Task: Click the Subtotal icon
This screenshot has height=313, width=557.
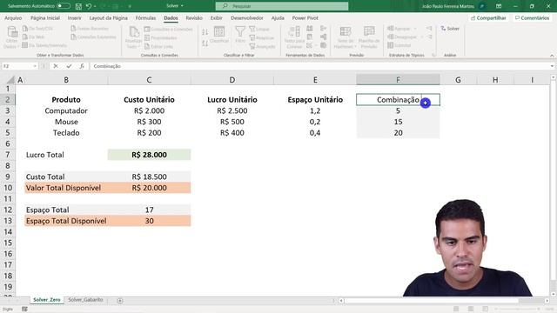Action: [x=391, y=45]
